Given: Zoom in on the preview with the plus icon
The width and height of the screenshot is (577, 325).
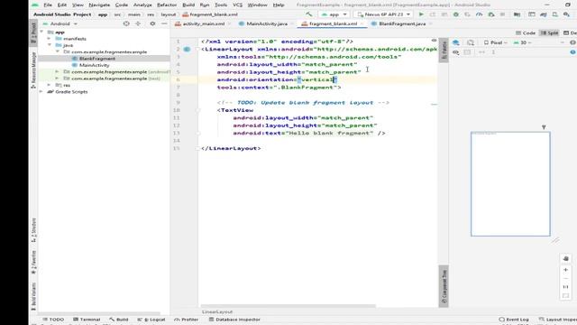Looking at the screenshot, I should [x=566, y=270].
